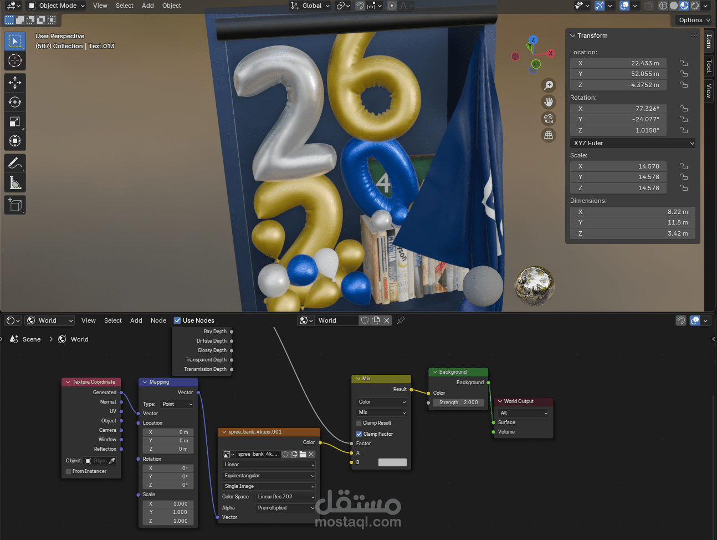
Task: Click the Mix node B color swatch
Action: (392, 462)
